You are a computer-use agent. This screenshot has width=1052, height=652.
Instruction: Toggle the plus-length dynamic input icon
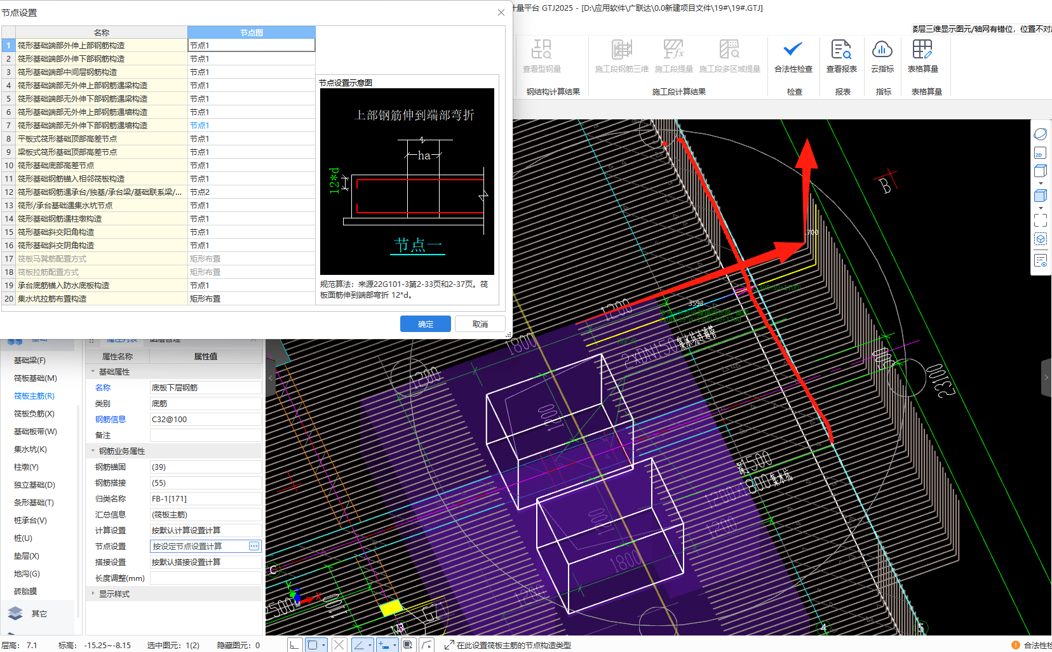(x=383, y=645)
